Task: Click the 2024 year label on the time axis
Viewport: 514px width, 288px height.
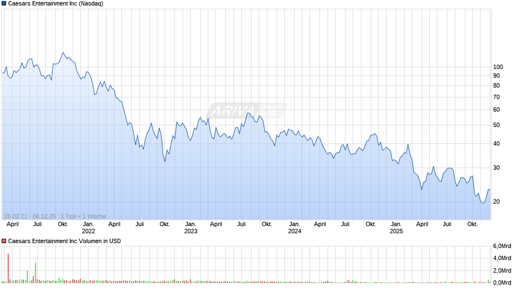Action: point(294,231)
